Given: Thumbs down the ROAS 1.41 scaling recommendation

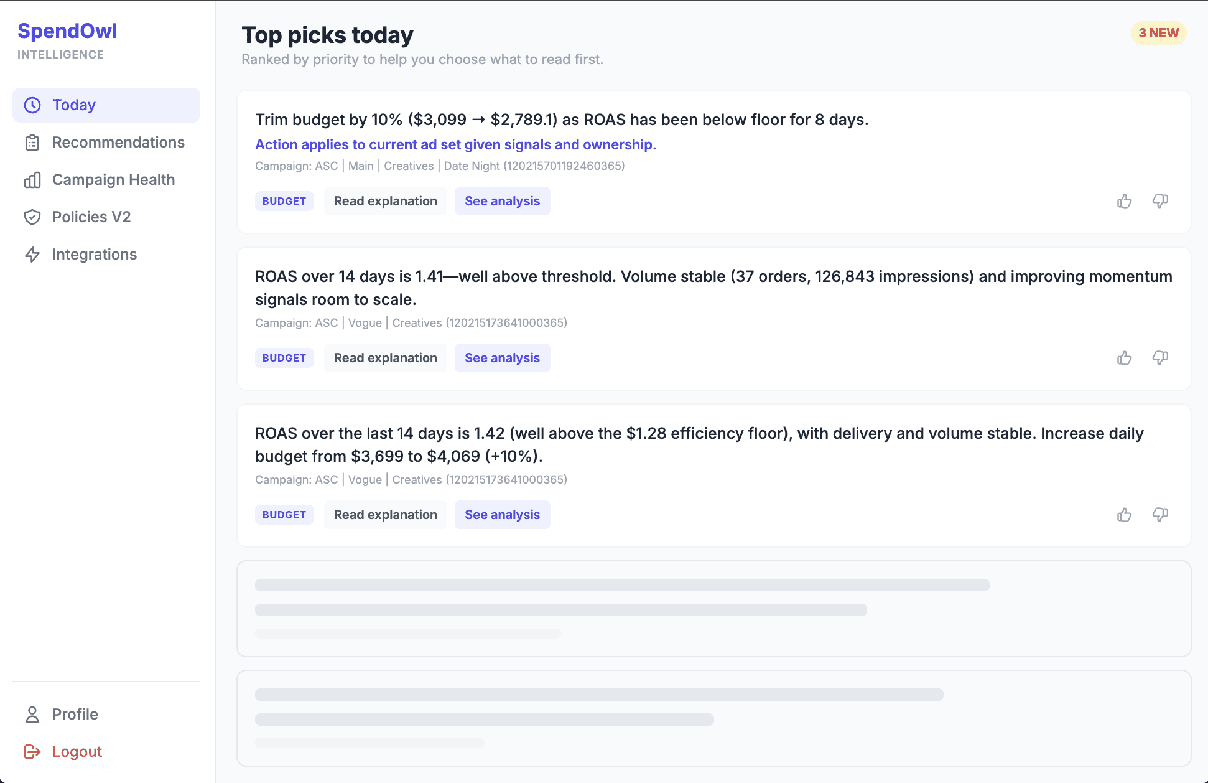Looking at the screenshot, I should 1161,358.
